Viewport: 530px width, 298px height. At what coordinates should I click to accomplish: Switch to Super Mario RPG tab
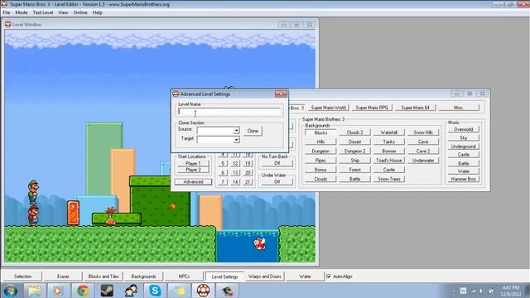click(x=372, y=108)
